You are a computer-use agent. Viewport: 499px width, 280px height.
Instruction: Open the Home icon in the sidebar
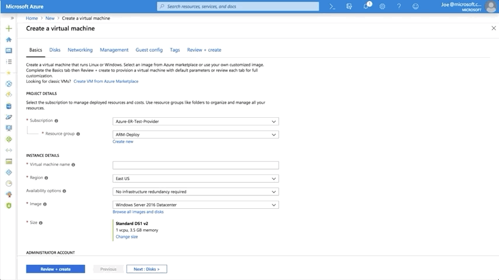click(x=9, y=40)
